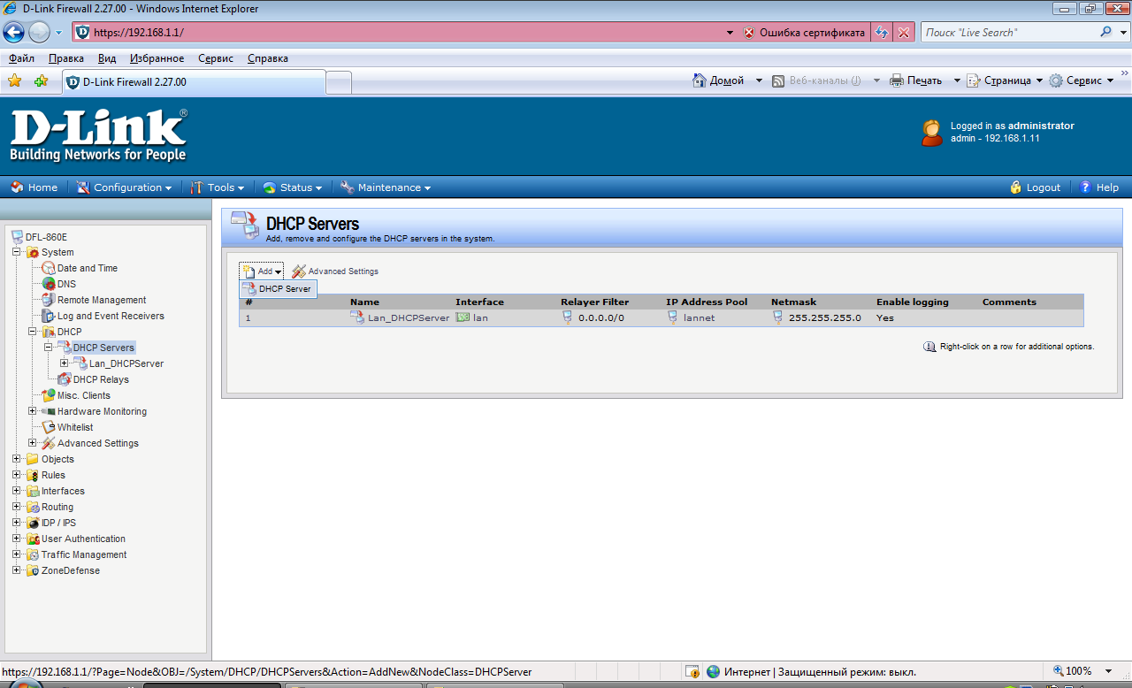Screen dimensions: 1132x688
Task: Expand the Routing tree node
Action: [17, 507]
